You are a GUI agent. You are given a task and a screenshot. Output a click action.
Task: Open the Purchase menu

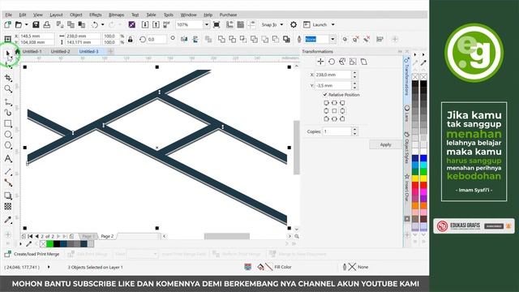point(228,15)
